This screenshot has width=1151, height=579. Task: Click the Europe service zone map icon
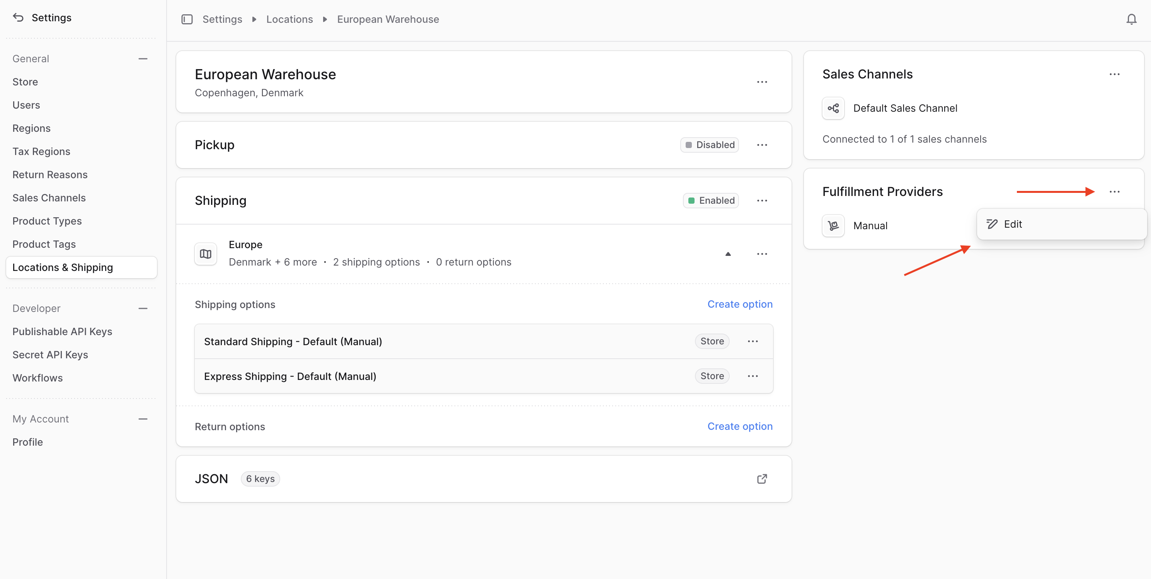point(206,253)
